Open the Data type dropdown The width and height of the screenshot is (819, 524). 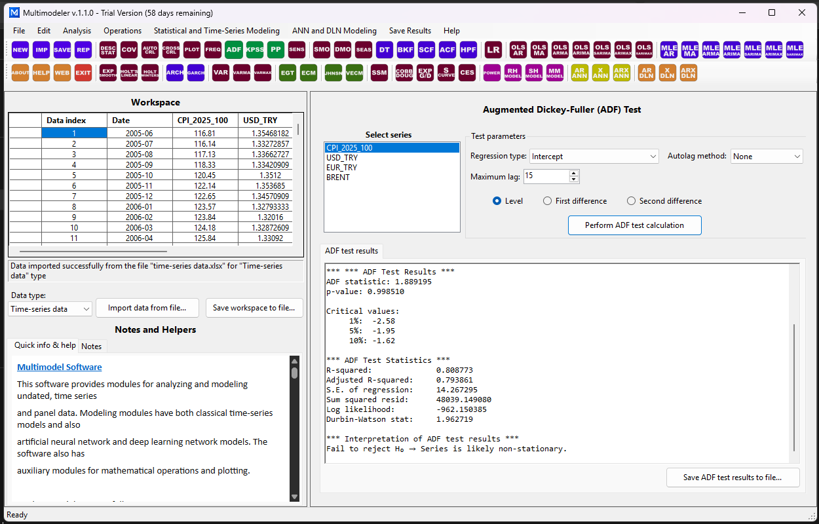pos(50,309)
